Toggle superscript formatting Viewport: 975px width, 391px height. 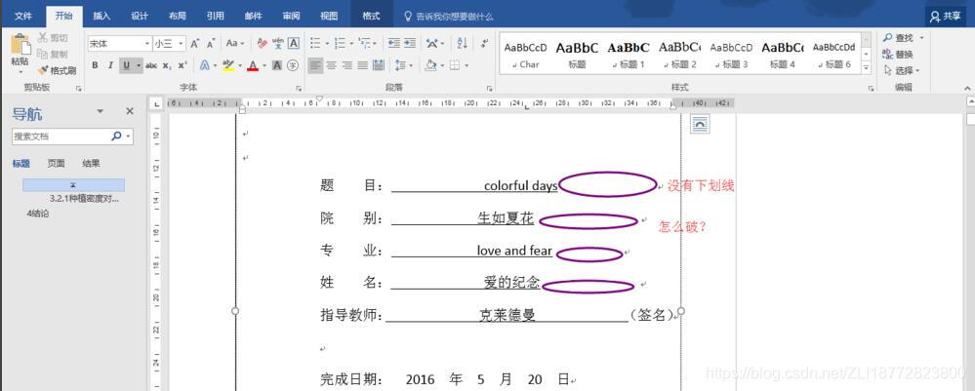[x=183, y=65]
